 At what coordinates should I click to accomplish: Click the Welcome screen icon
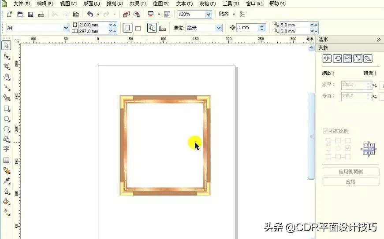click(167, 15)
